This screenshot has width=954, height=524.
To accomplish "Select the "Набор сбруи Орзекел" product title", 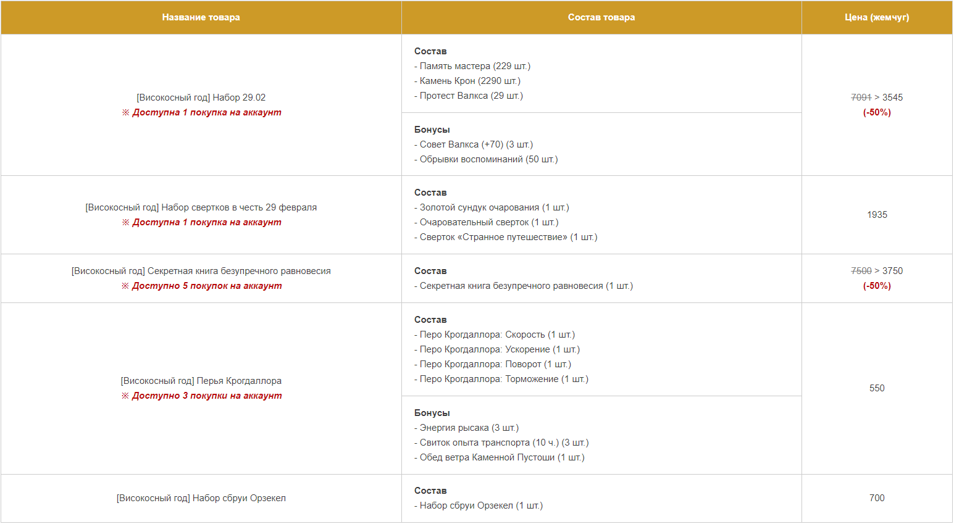I will [201, 498].
